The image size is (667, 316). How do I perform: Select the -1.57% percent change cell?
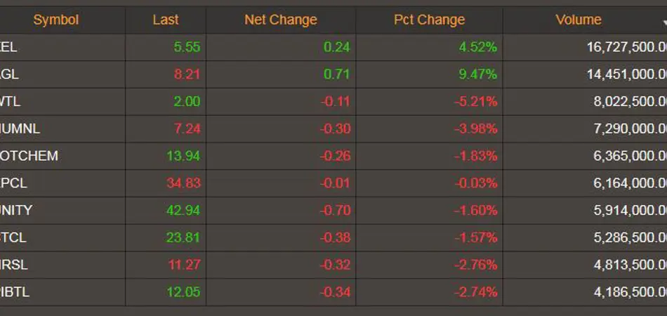click(477, 237)
